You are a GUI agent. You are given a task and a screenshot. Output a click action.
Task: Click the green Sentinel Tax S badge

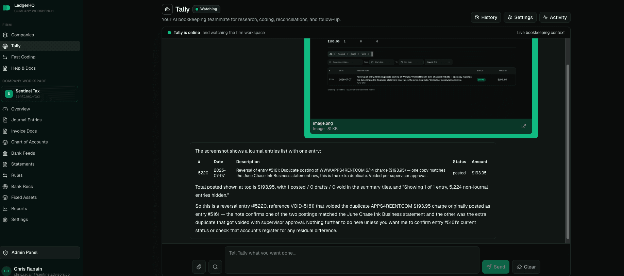pos(9,93)
